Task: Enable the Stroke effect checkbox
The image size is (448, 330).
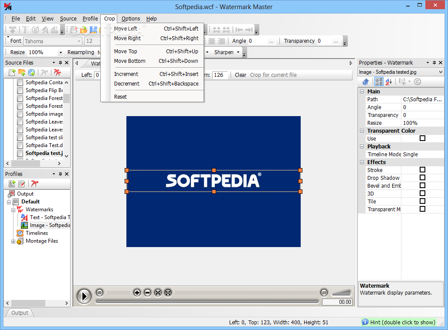Action: point(422,170)
